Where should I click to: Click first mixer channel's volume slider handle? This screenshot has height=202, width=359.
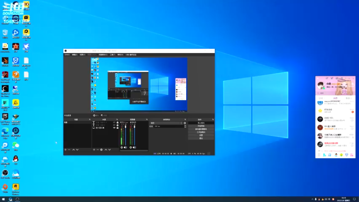click(126, 127)
